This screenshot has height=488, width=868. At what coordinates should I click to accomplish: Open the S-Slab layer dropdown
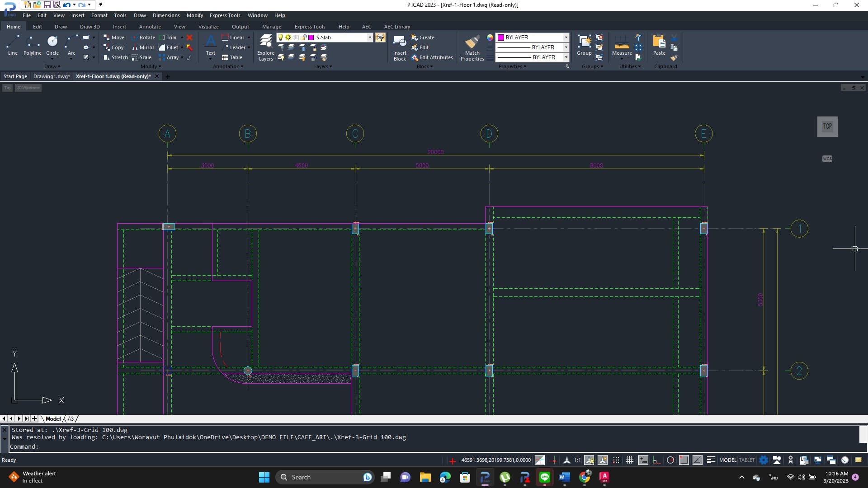tap(370, 38)
